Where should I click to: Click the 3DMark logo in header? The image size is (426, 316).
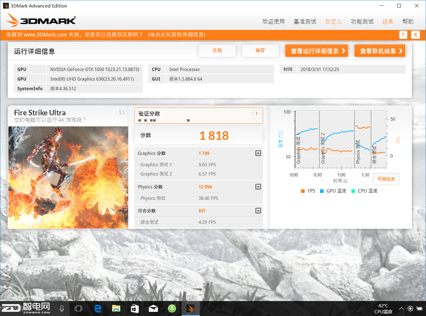pyautogui.click(x=41, y=20)
